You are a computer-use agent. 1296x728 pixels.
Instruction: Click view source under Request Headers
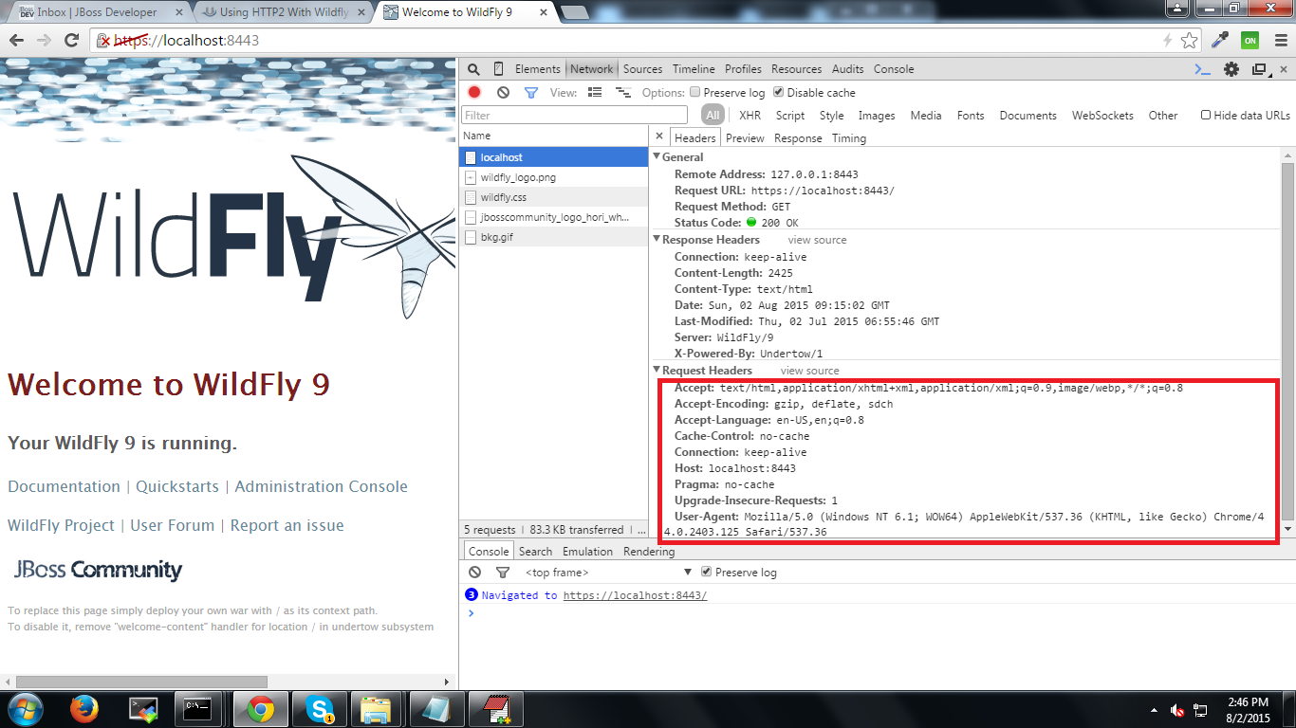pyautogui.click(x=809, y=371)
